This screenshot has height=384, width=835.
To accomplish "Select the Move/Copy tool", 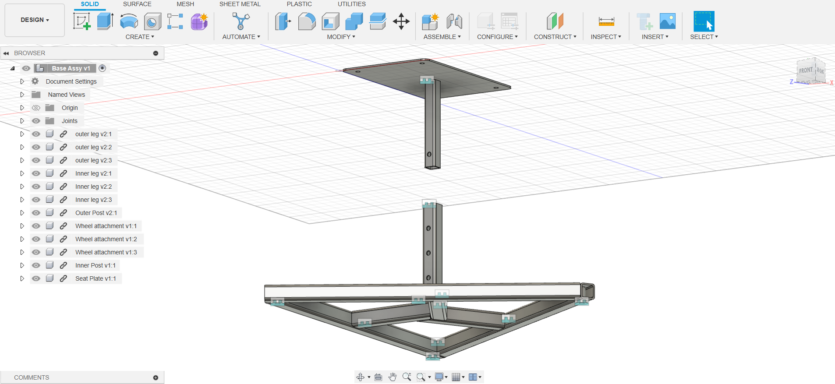I will click(x=401, y=21).
